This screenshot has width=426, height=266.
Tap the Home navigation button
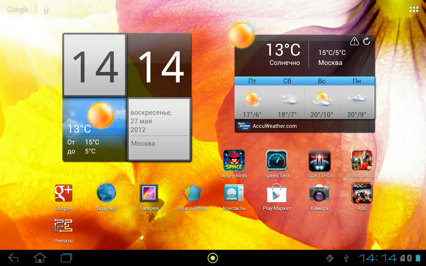tap(40, 258)
